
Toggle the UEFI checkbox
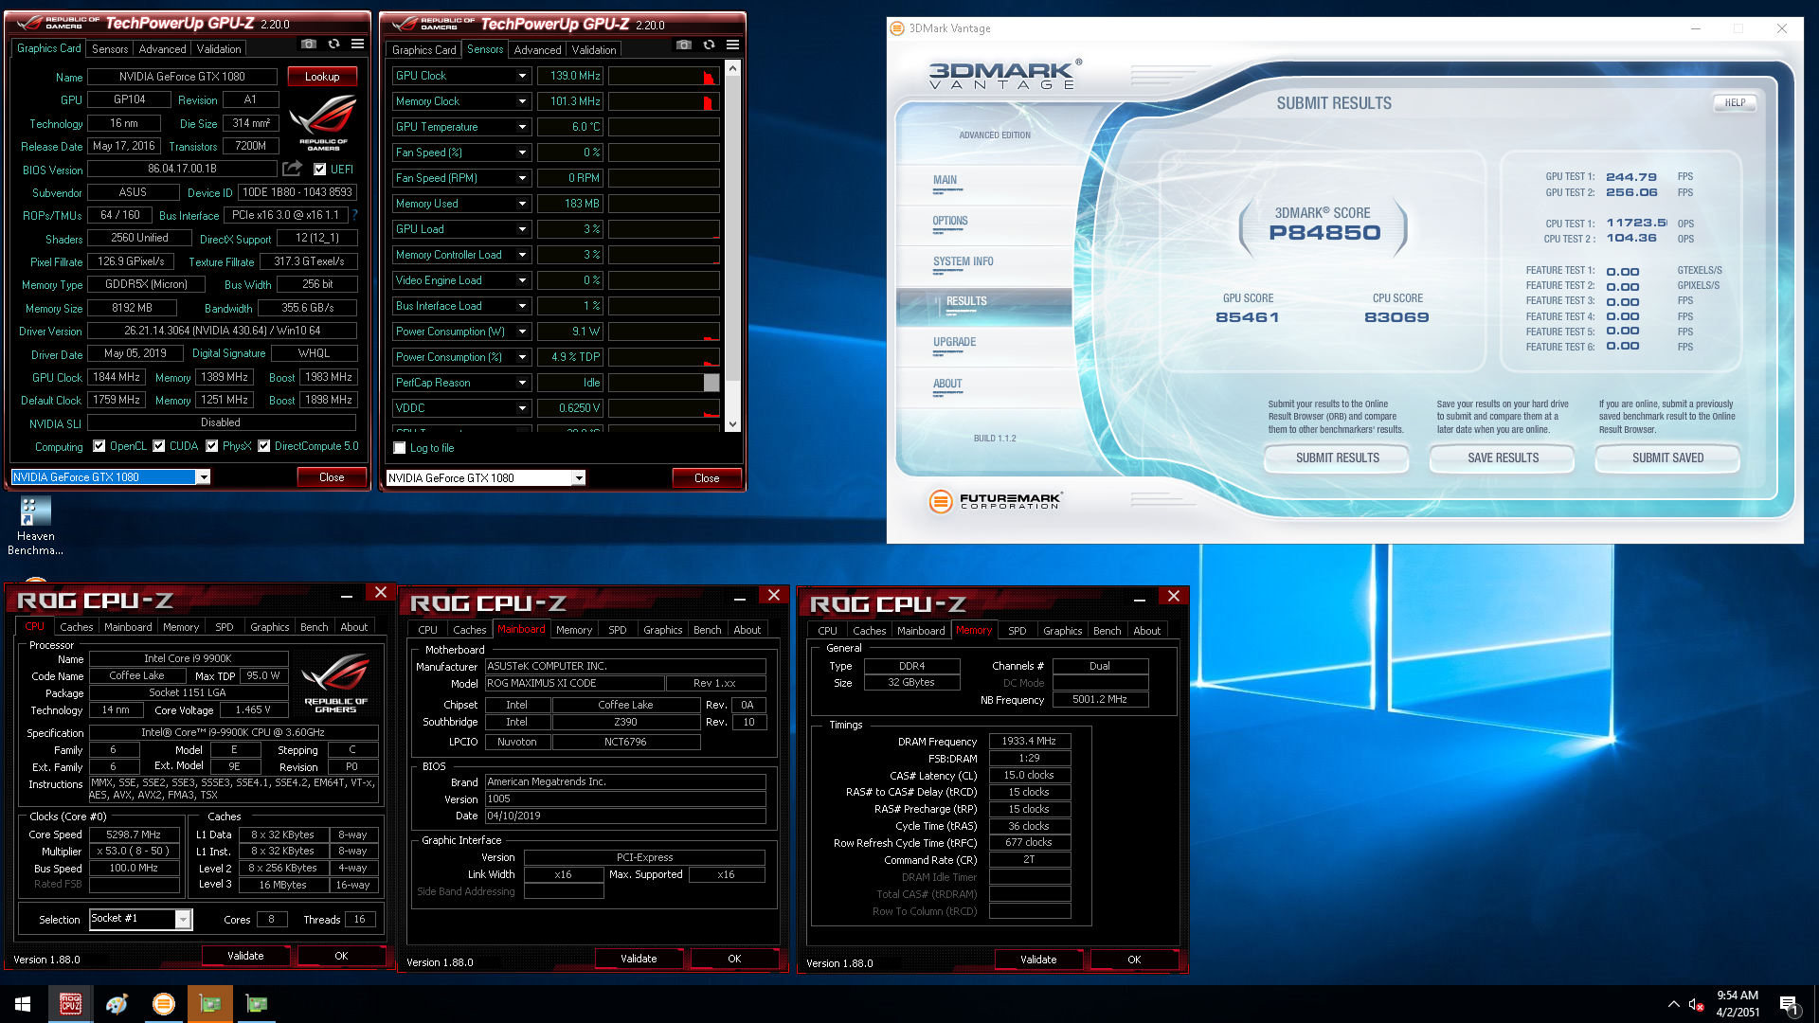coord(319,170)
